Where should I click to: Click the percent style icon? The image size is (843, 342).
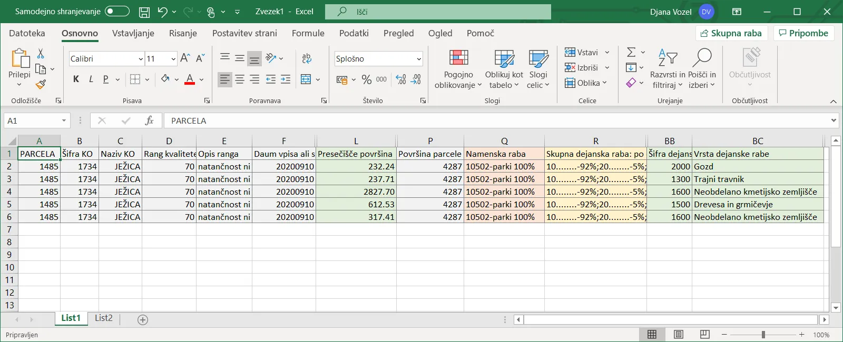[x=367, y=79]
